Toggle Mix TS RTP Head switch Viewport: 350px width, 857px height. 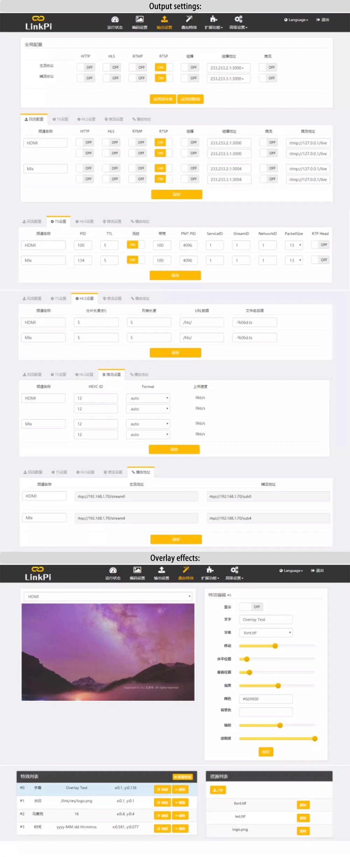tap(320, 260)
